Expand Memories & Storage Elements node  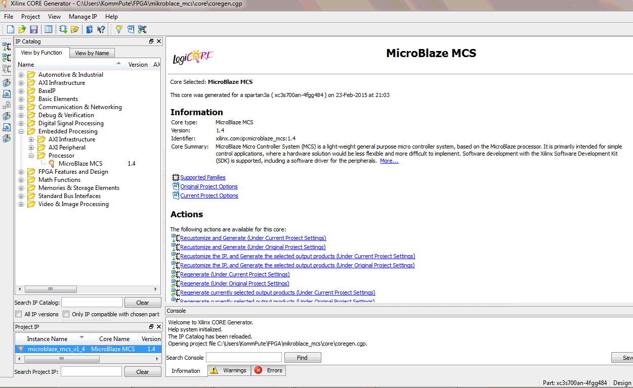[21, 188]
